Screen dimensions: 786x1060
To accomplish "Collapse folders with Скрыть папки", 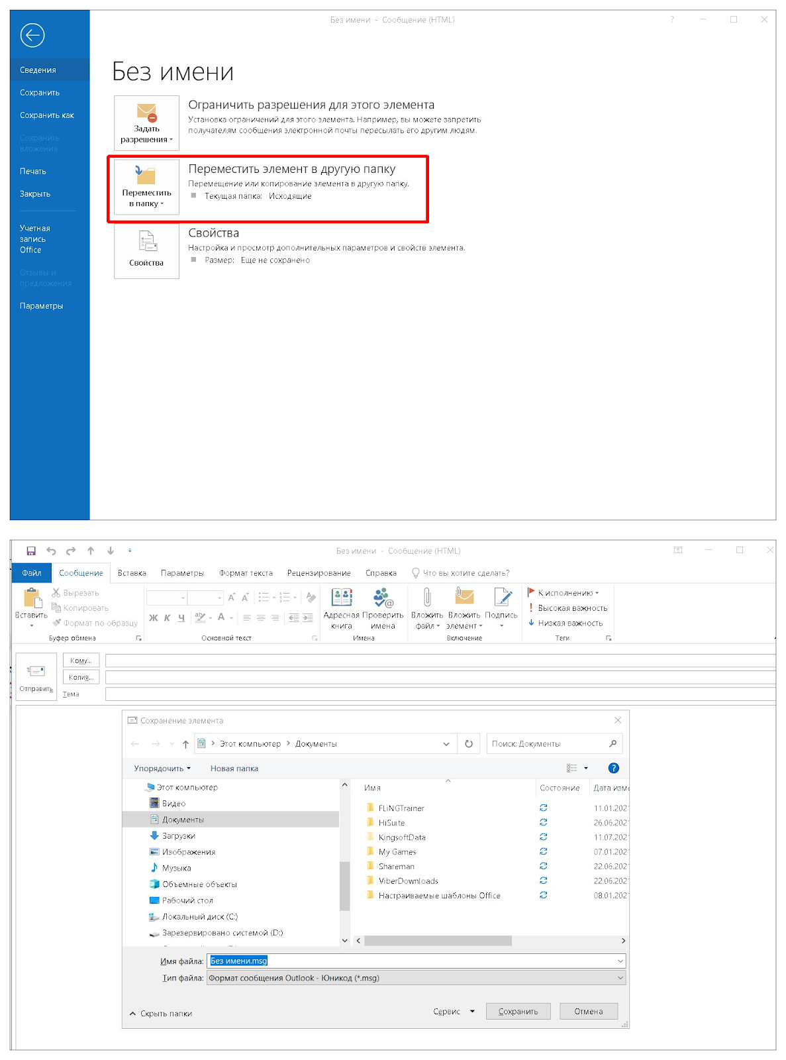I will (x=161, y=1013).
